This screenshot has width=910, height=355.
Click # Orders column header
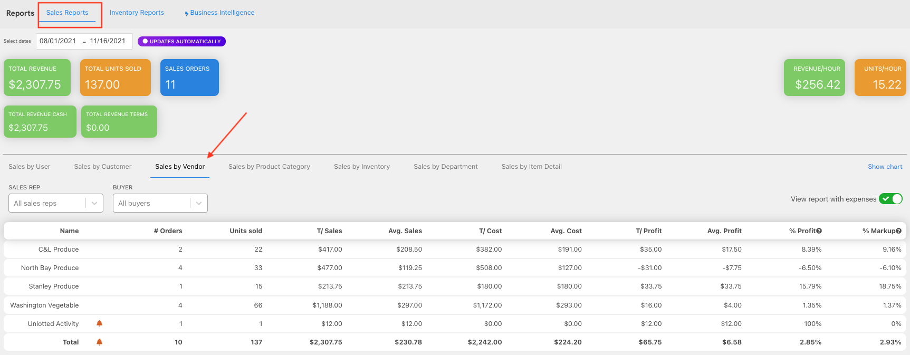[x=168, y=231]
